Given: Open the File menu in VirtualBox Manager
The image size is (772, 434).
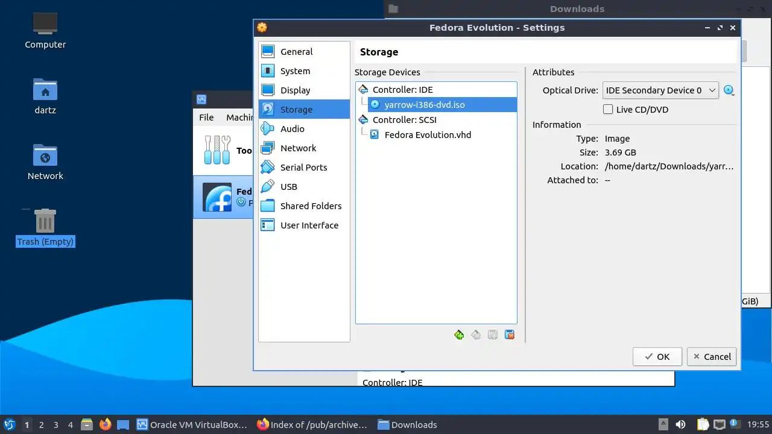Looking at the screenshot, I should tap(206, 118).
